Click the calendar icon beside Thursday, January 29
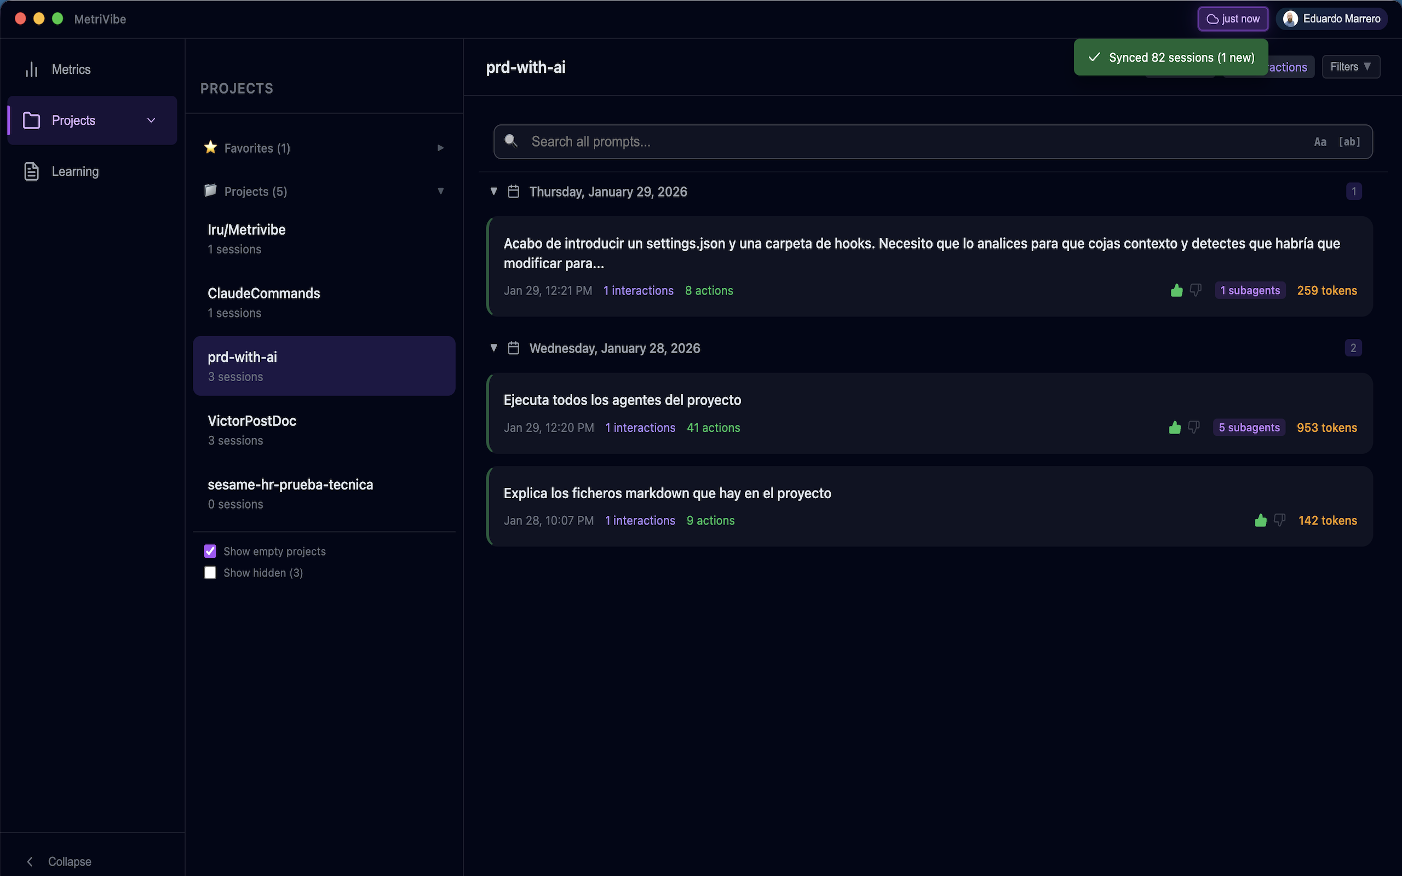1402x876 pixels. click(513, 191)
